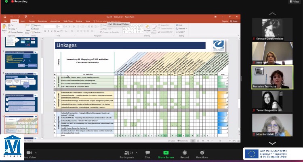Toggle Zoom video off with Stop Video
Viewport: 303px width, 162px height.
(29, 155)
